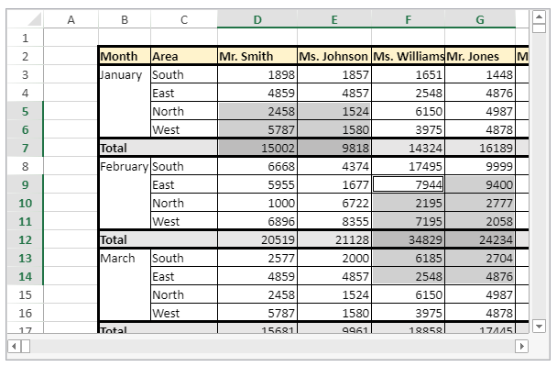
Task: Select cell with value 1898
Action: point(257,74)
